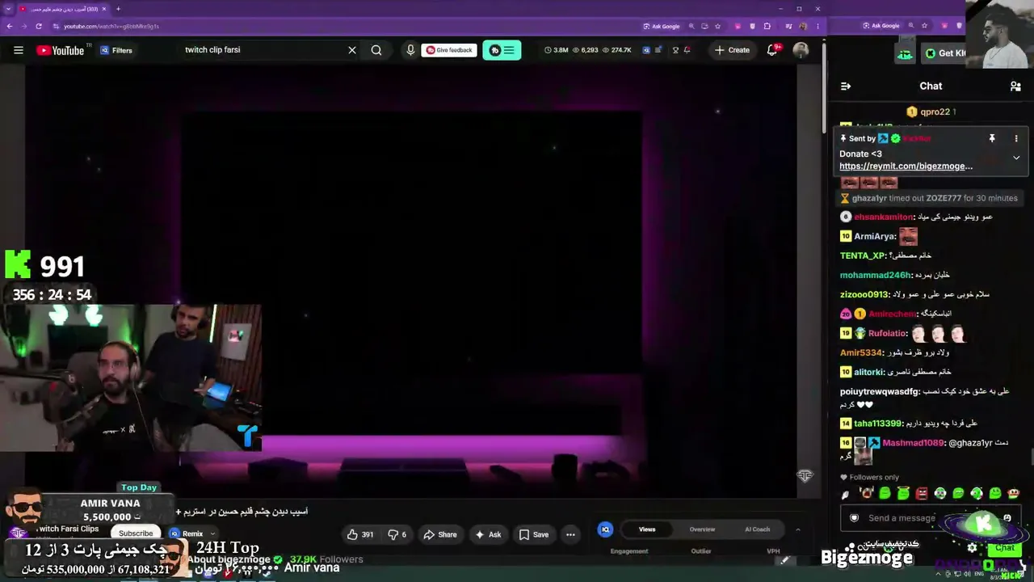Open the three-dot more actions under video

coord(570,534)
